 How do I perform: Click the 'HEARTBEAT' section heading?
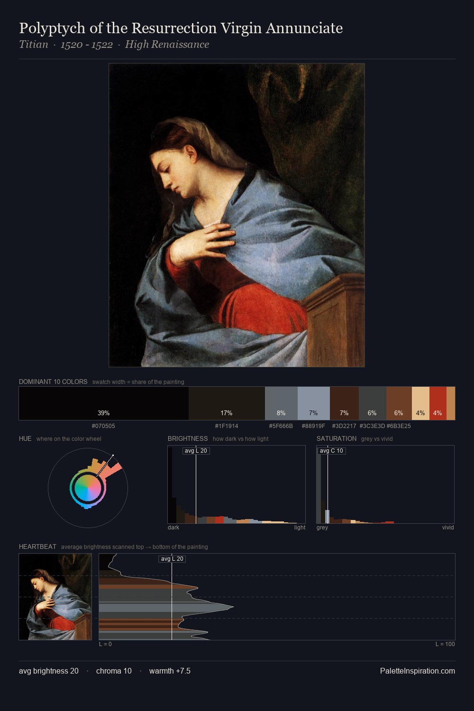[37, 547]
